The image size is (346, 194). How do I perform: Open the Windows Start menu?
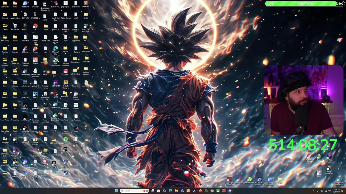[116, 191]
